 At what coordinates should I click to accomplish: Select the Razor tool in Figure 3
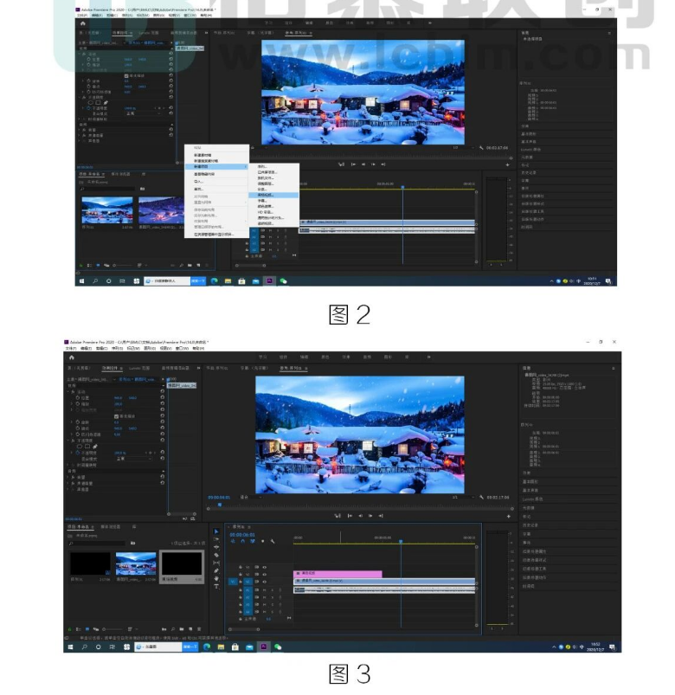[216, 555]
